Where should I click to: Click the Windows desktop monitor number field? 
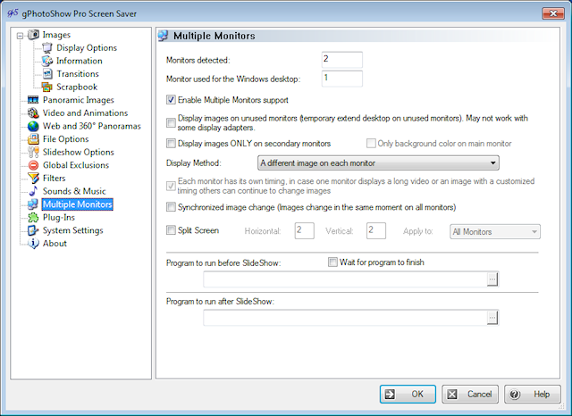point(342,79)
